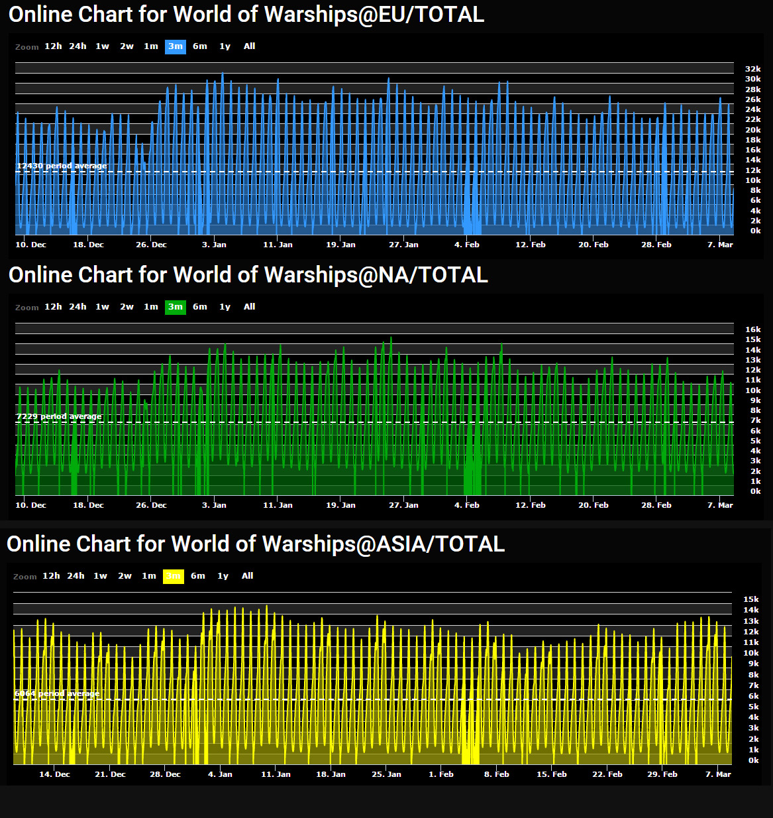Image resolution: width=773 pixels, height=818 pixels.
Task: Show 1y range on ASIA chart
Action: pos(223,576)
